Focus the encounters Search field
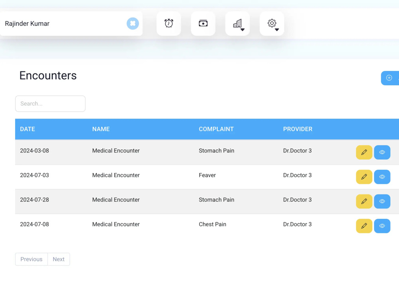The height and width of the screenshot is (299, 399). (50, 104)
